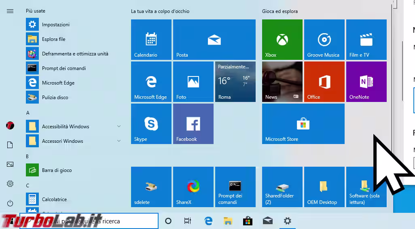This screenshot has height=229, width=415.
Task: Jump to letter B section header
Action: pyautogui.click(x=27, y=157)
